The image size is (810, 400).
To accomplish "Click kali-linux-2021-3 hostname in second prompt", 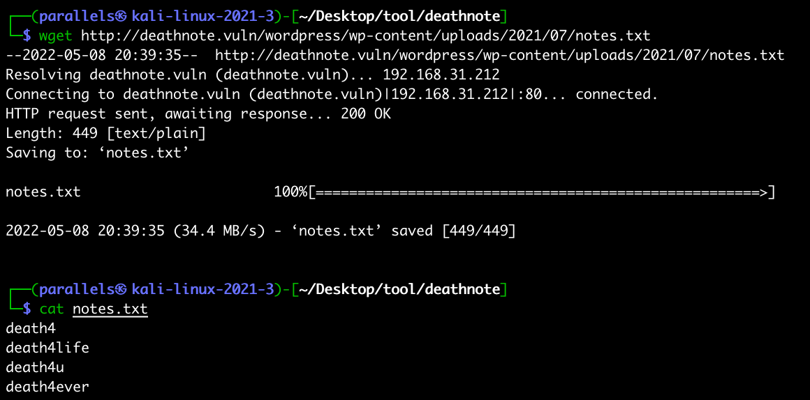I will point(202,289).
